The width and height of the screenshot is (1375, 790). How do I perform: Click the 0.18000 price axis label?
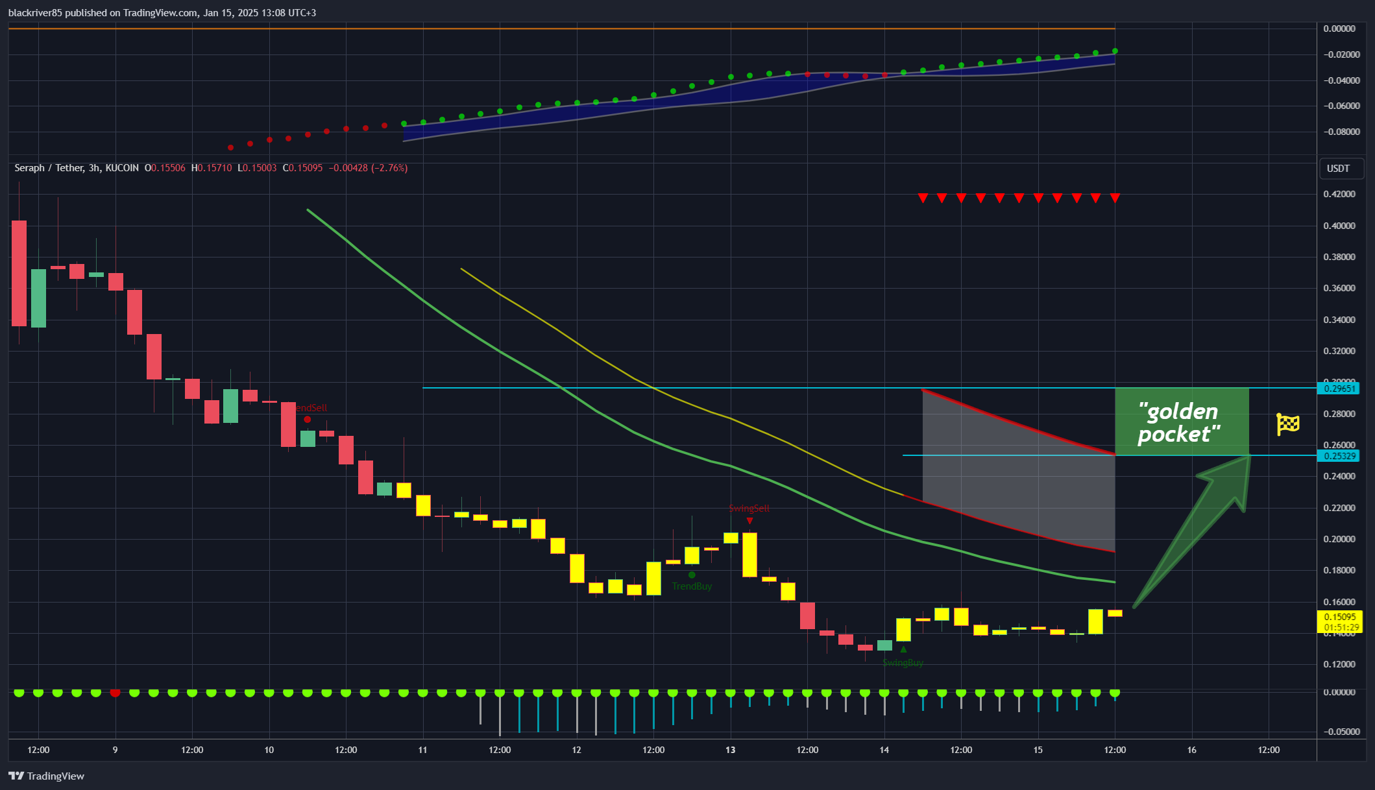[x=1339, y=570]
